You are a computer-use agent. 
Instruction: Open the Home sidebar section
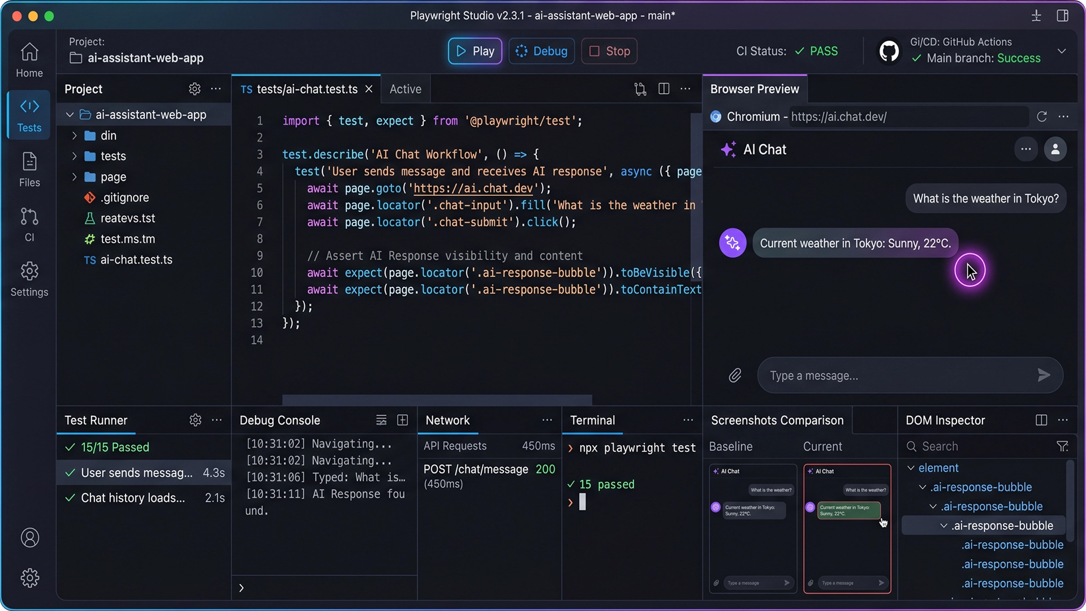(x=29, y=60)
